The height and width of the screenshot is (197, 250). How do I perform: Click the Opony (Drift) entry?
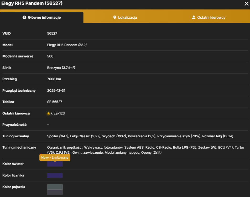click(151, 153)
